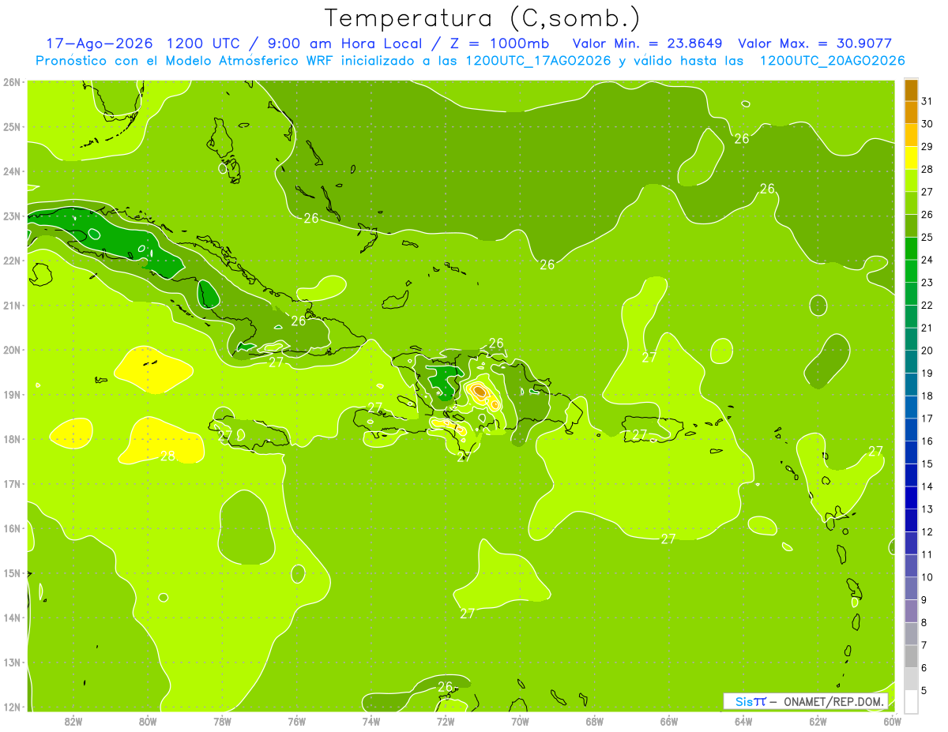Viewport: 948px width, 732px height.
Task: Click the longitude label "72W"
Action: tap(446, 721)
